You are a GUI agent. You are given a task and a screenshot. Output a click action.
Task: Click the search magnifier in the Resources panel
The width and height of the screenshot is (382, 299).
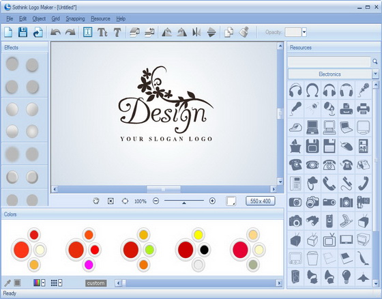click(x=375, y=61)
